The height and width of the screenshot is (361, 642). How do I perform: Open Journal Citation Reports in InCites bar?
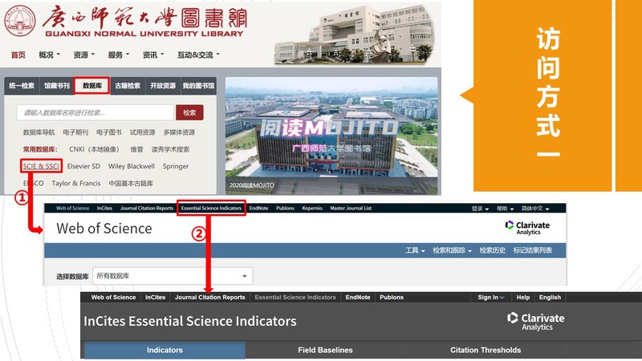coord(209,298)
